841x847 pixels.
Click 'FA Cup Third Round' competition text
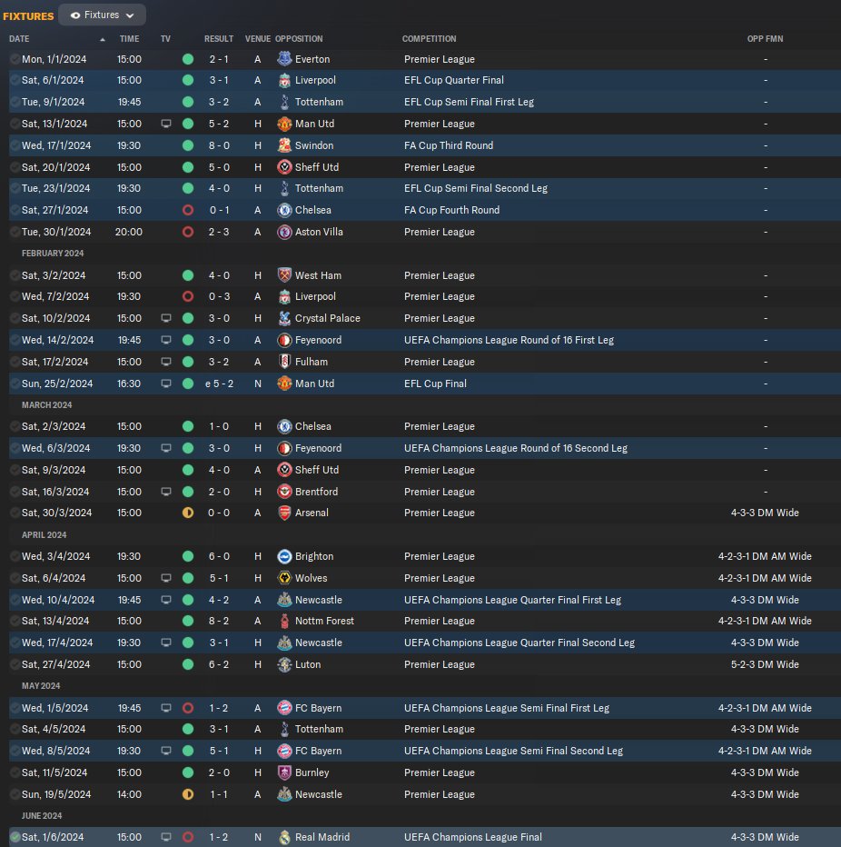pyautogui.click(x=449, y=145)
